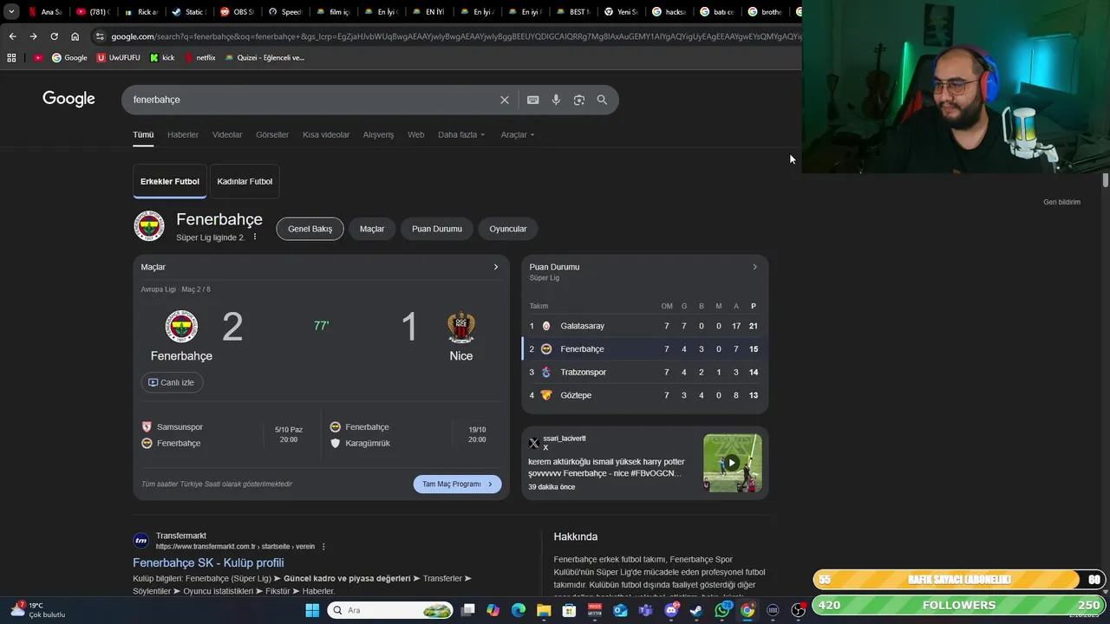Open OBS Studio from the taskbar
The width and height of the screenshot is (1110, 624).
[x=798, y=610]
